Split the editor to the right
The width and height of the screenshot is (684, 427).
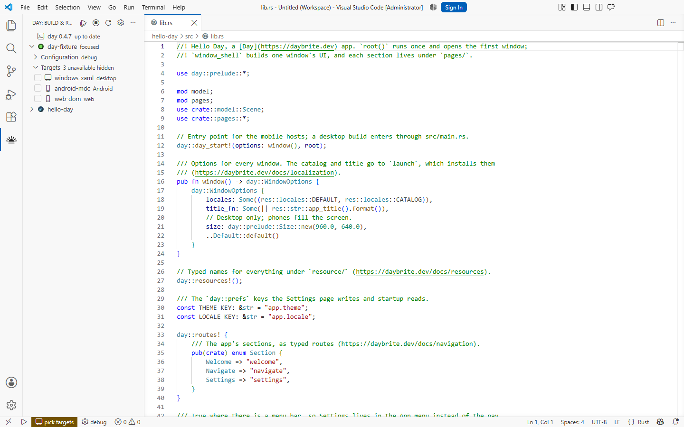pyautogui.click(x=661, y=23)
